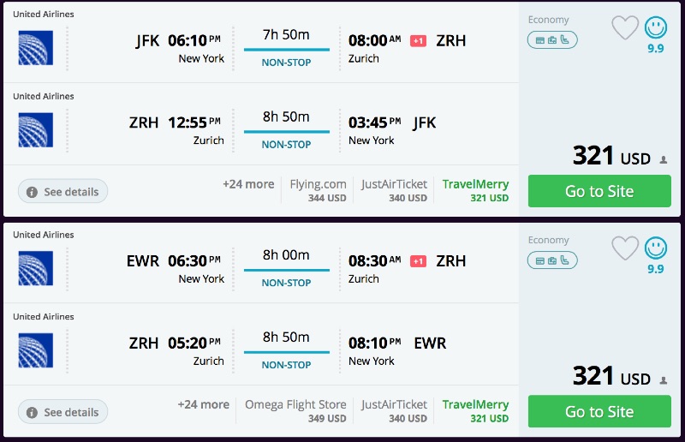Expand See details for the EWR flight
Viewport: 685px width, 442px height.
click(x=63, y=412)
